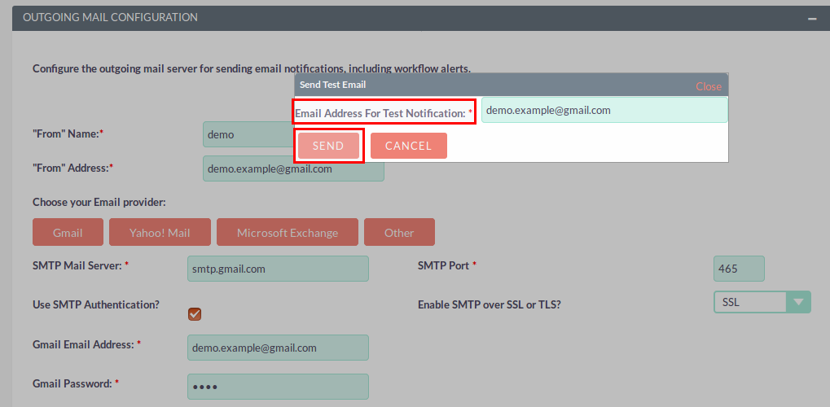This screenshot has height=407, width=830.
Task: Send the test email
Action: 328,146
